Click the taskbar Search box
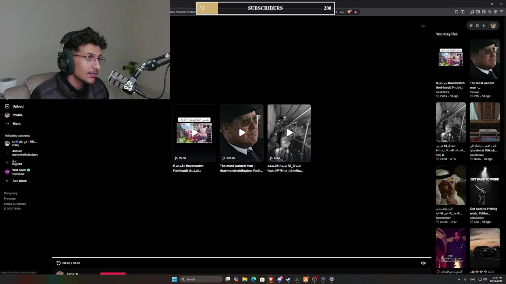Screen dimensions: 506x284 click(x=201, y=279)
